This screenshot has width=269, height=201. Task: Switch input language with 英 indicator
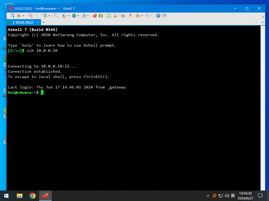[233, 196]
